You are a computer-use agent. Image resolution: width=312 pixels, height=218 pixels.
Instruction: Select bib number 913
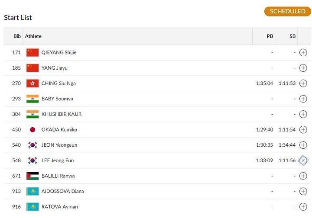[x=16, y=191]
